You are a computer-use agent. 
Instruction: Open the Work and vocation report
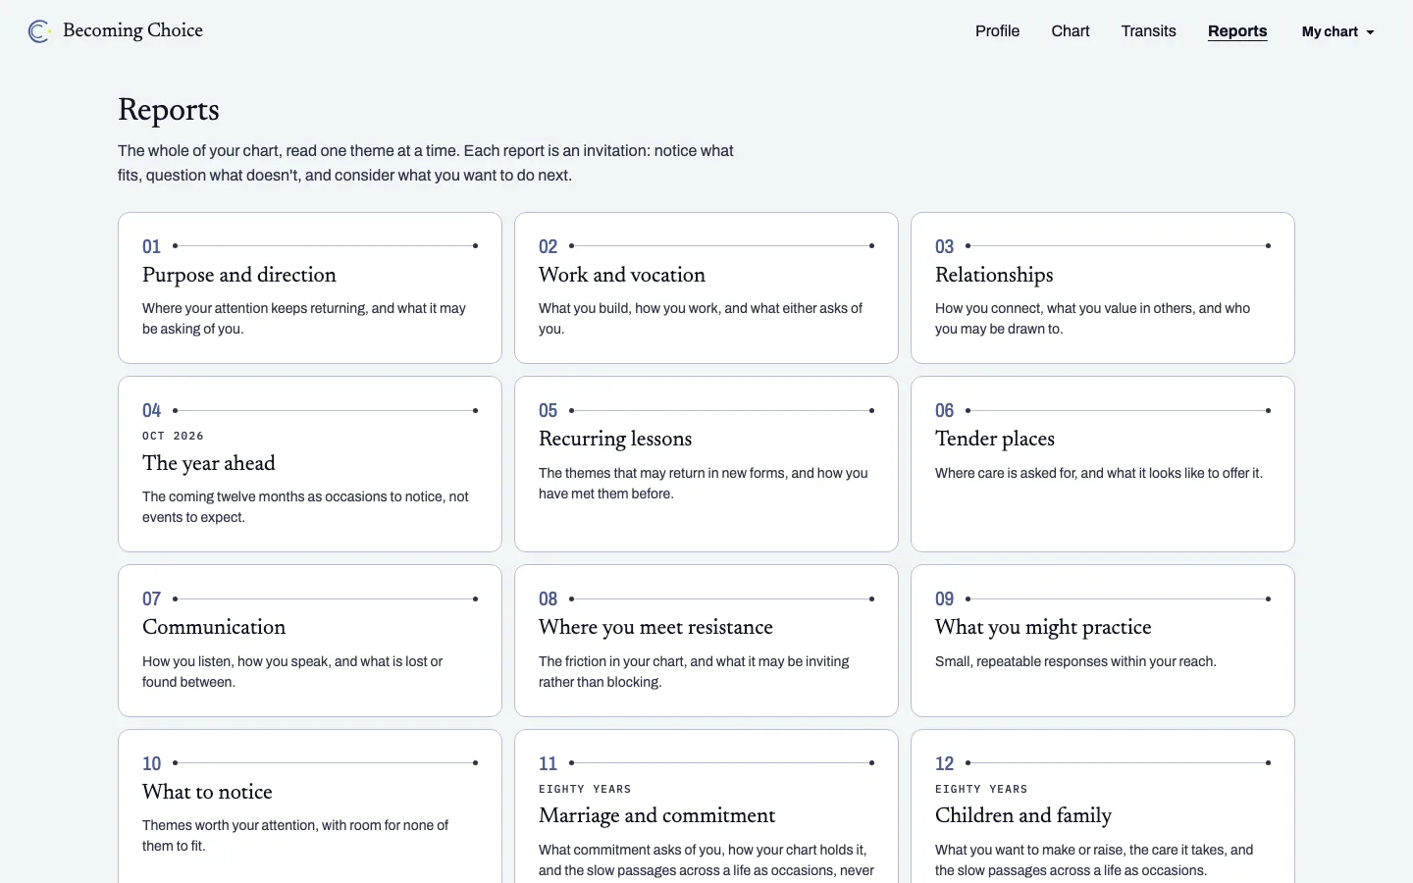706,288
